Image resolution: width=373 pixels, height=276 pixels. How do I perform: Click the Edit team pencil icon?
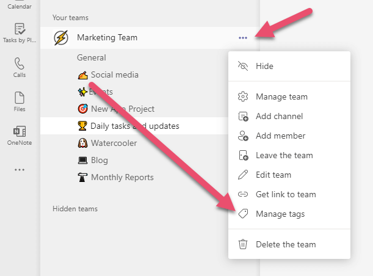243,175
